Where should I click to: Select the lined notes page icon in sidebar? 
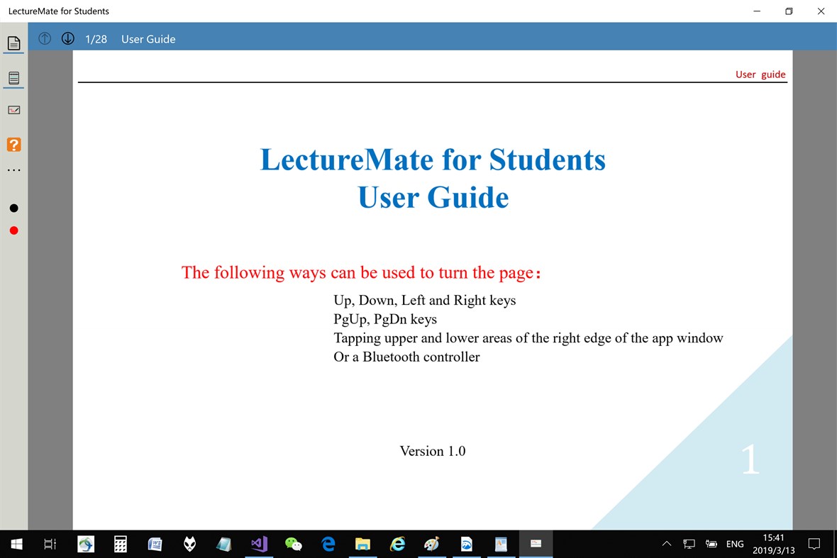(14, 79)
